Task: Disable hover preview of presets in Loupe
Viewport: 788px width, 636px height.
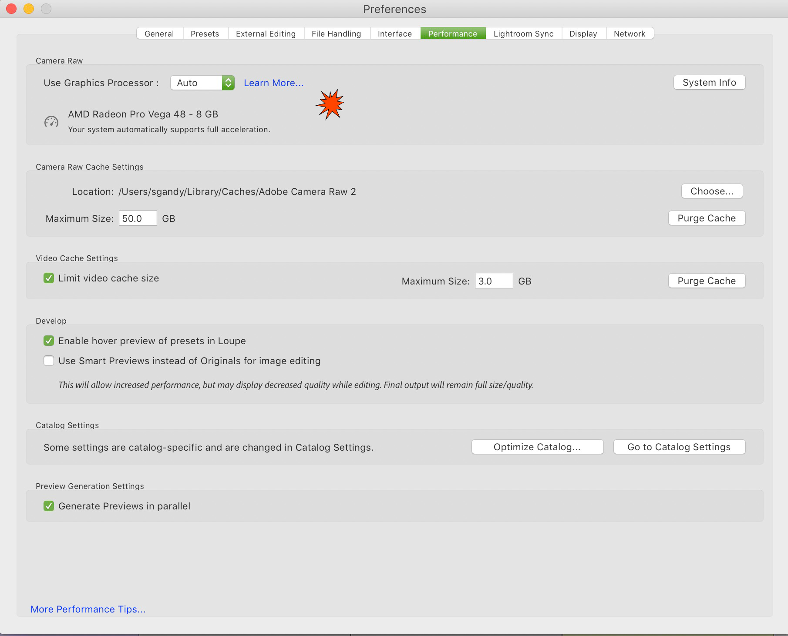Action: (x=49, y=341)
